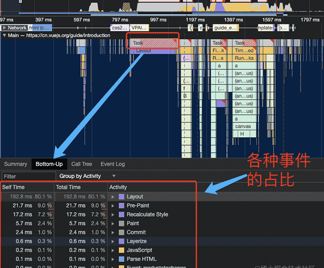Image resolution: width=324 pixels, height=268 pixels.
Task: Switch to the Summary tab
Action: 15,164
